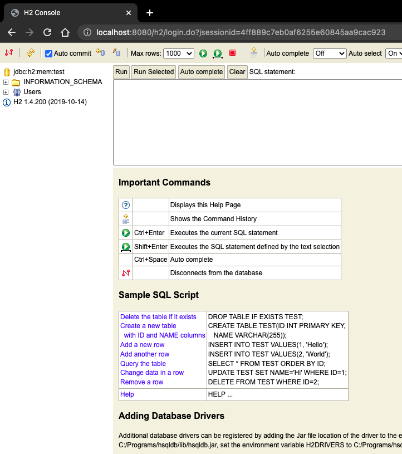Viewport: 402px width, 454px height.
Task: Click the Auto complete button
Action: coord(202,72)
